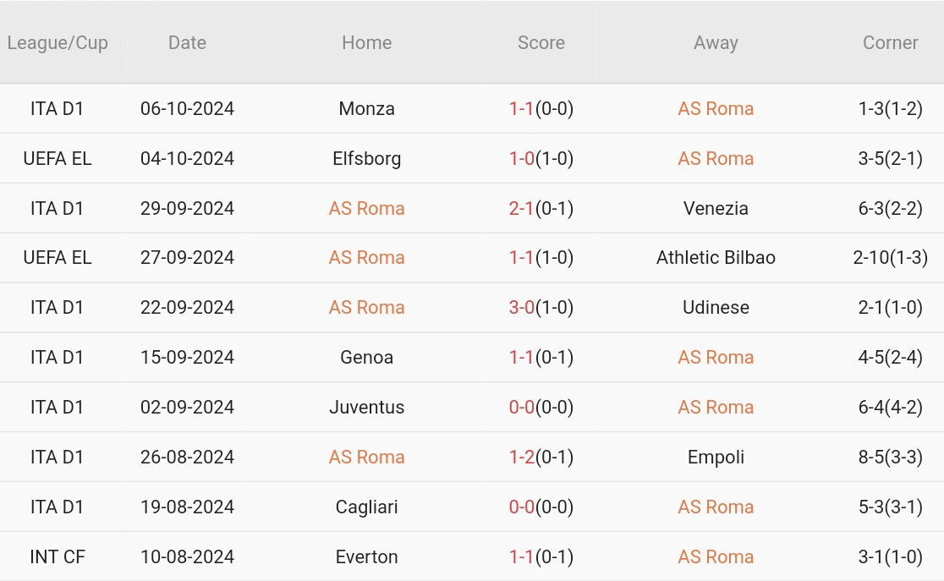Click the date 04-10-2024

(187, 158)
